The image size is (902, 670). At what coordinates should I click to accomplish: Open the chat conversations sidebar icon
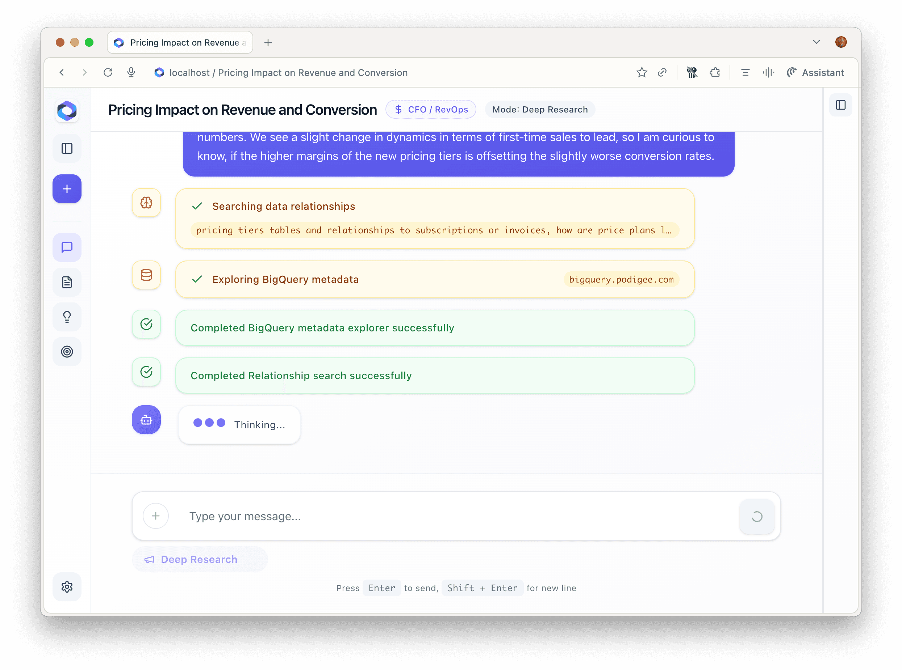point(67,247)
